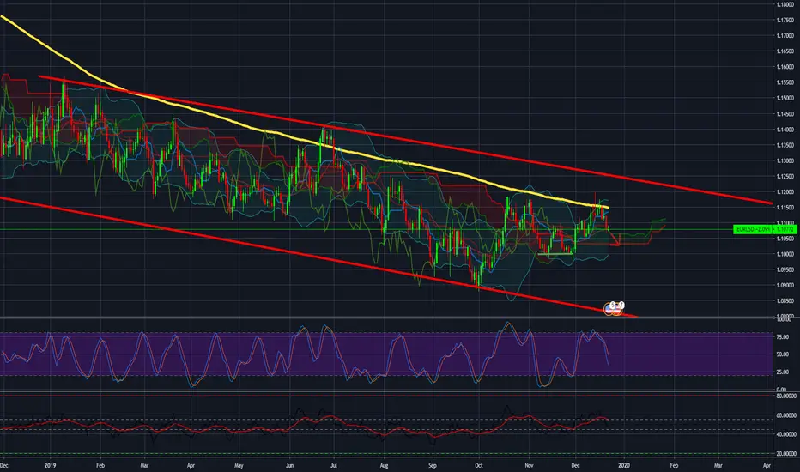Viewport: 800px width, 472px height.
Task: Select the upper red channel trendline
Action: (406, 141)
